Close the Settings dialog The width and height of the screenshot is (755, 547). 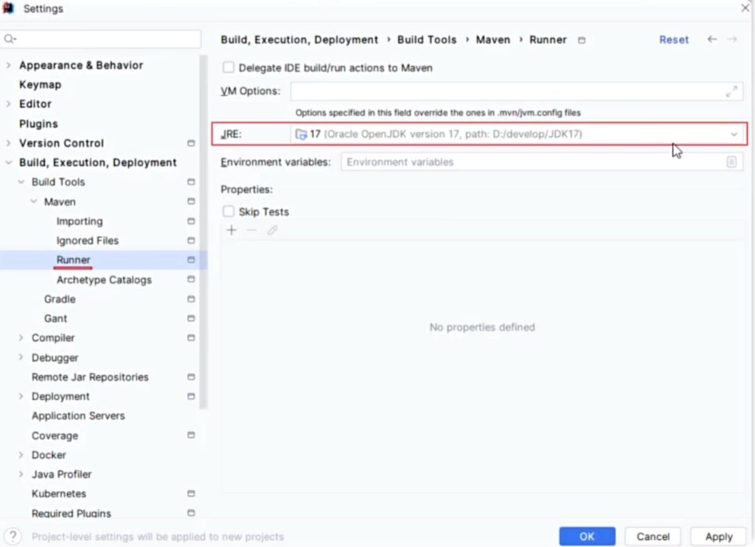point(744,8)
